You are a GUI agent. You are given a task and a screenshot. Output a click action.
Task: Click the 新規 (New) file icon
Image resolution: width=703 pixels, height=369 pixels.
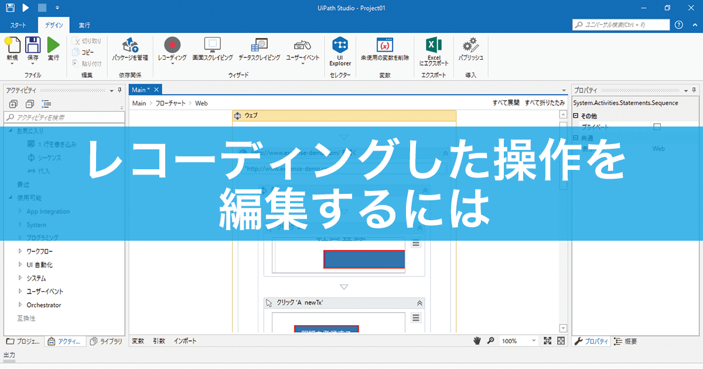click(x=12, y=45)
